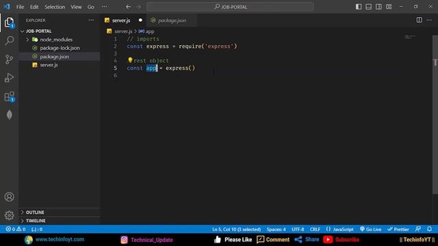438x246 pixels.
Task: Click the JOB-PORTAL command center search box
Action: [230, 7]
